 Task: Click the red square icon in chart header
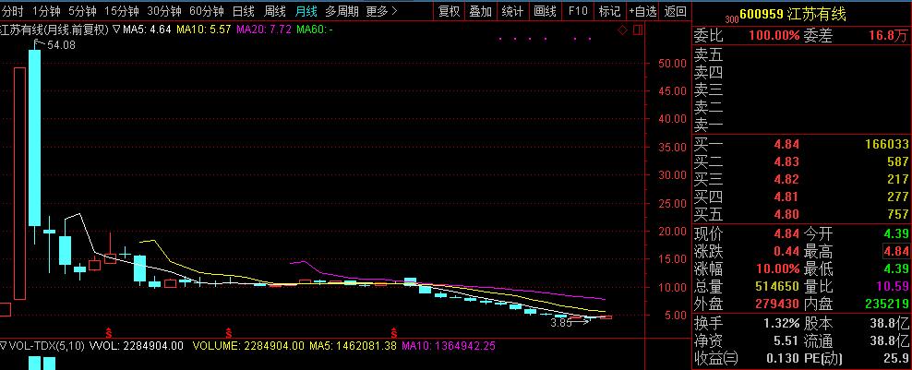pos(636,30)
